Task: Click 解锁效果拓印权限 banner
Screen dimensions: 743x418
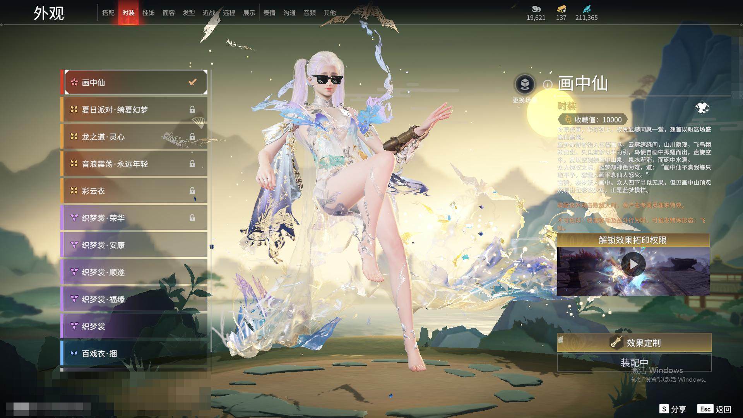Action: [633, 240]
